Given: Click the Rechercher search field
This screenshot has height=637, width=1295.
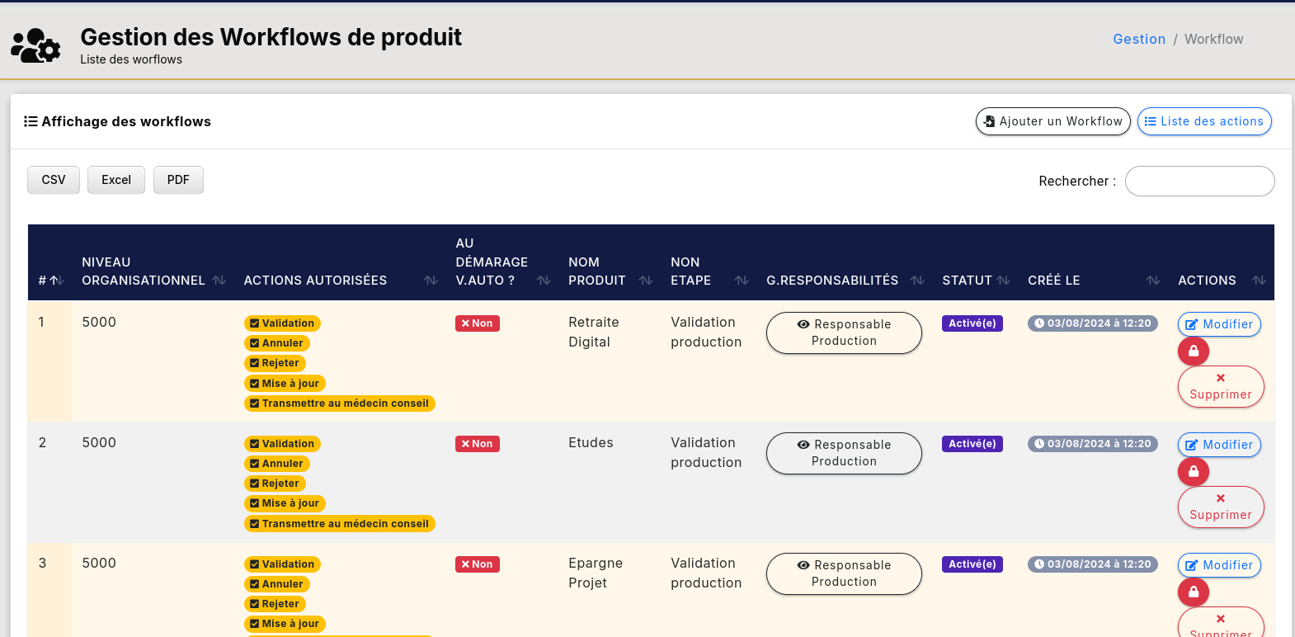Looking at the screenshot, I should point(1199,181).
